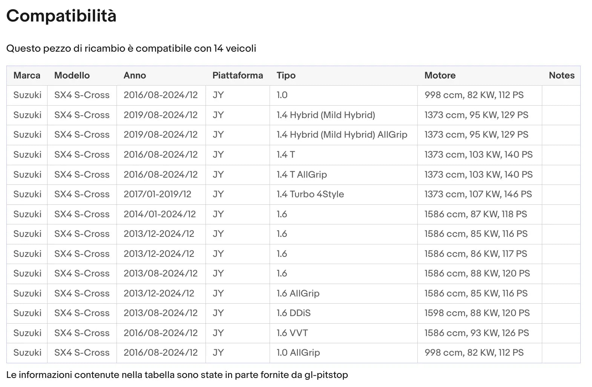Click the Modello column header
The image size is (592, 387).
(72, 75)
